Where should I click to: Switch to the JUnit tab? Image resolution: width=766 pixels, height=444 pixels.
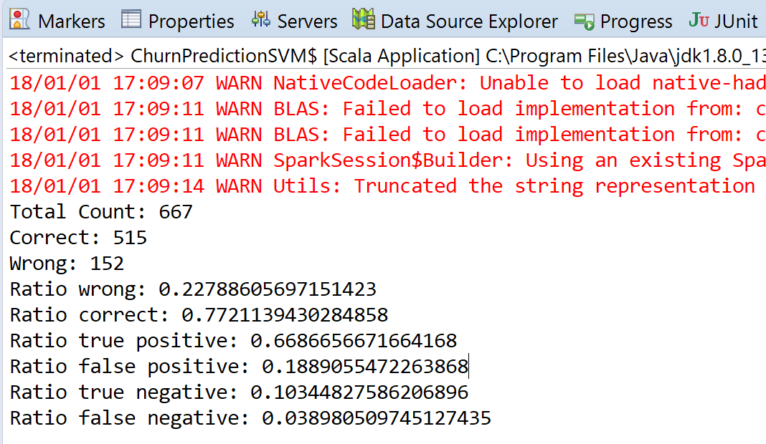pyautogui.click(x=736, y=21)
